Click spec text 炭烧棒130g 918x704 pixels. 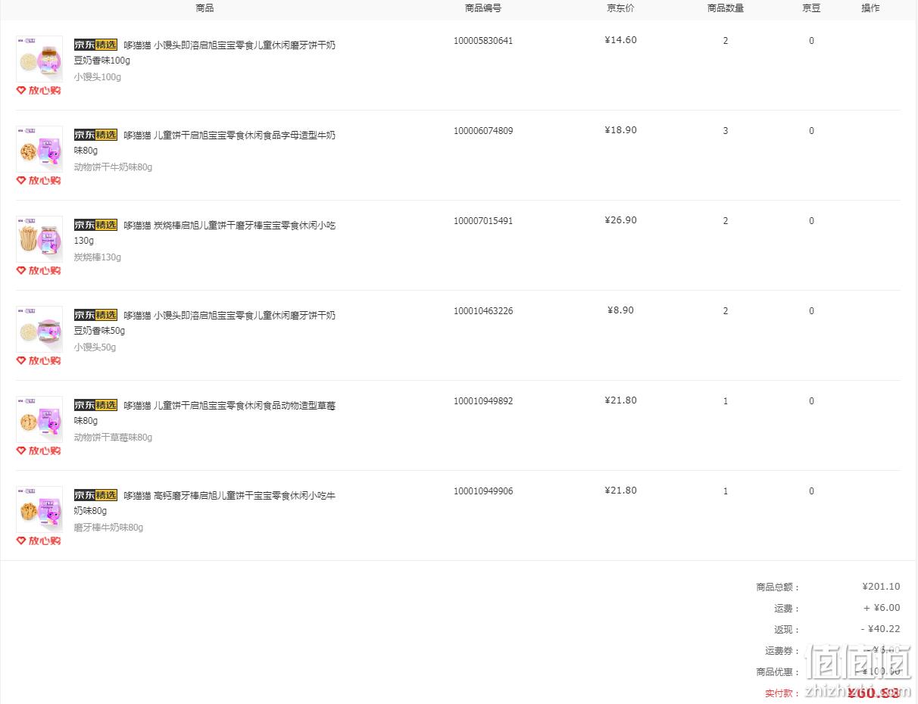pos(98,257)
